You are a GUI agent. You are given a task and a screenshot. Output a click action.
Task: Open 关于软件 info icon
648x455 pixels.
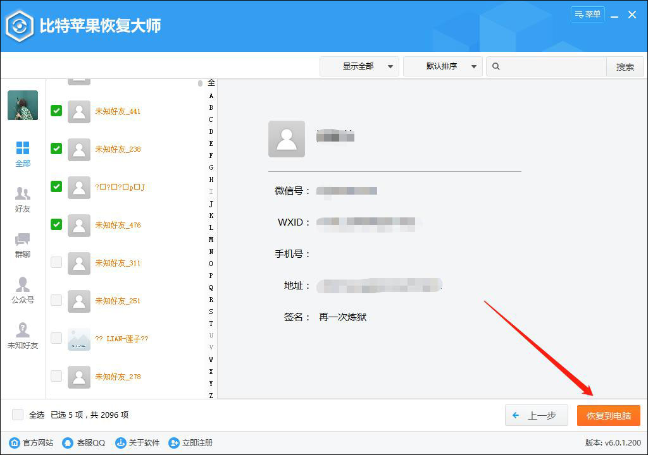coord(120,443)
